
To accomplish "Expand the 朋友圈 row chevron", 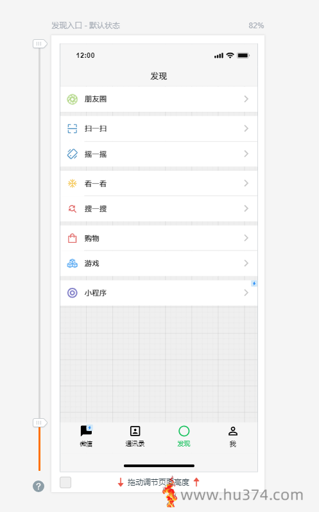I will (x=246, y=99).
